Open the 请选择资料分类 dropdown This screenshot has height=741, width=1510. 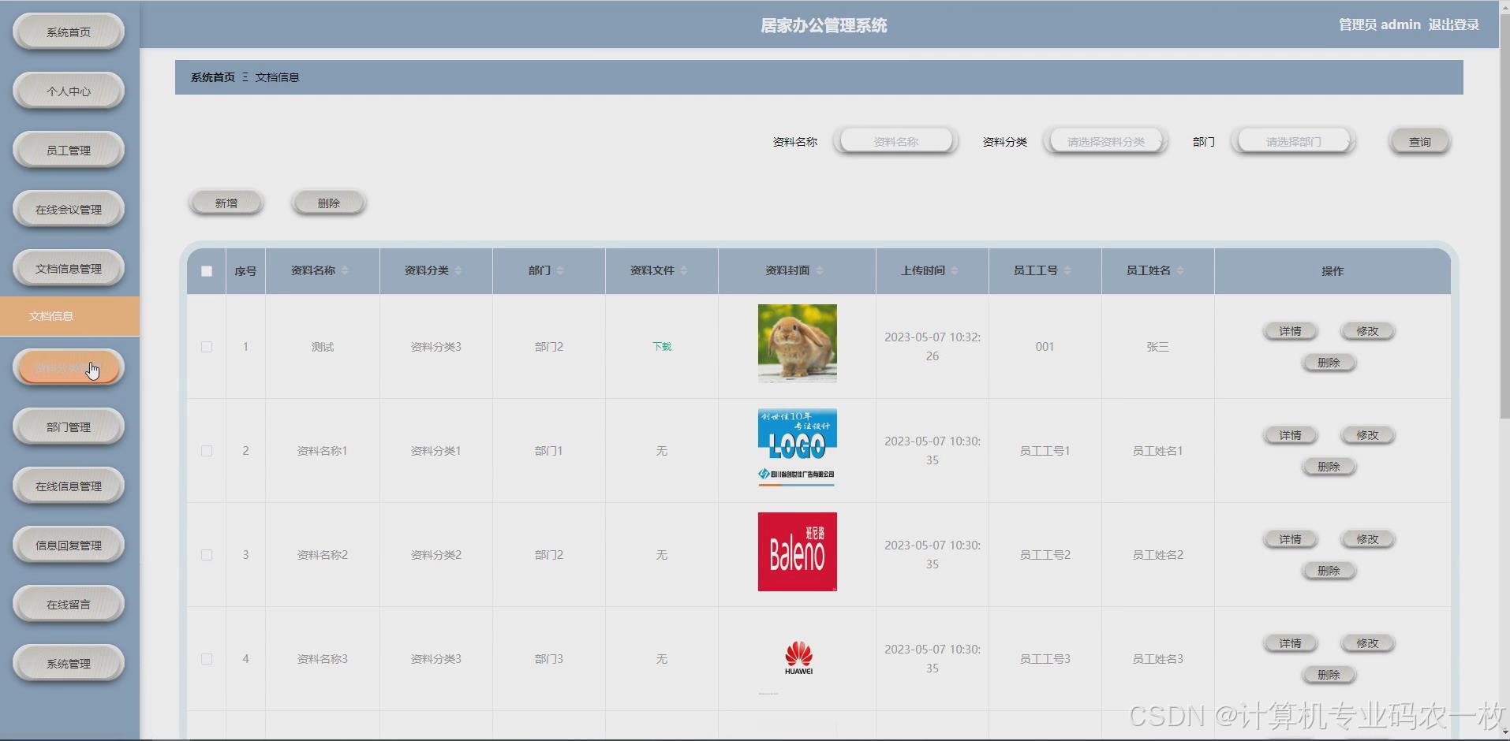[1104, 140]
